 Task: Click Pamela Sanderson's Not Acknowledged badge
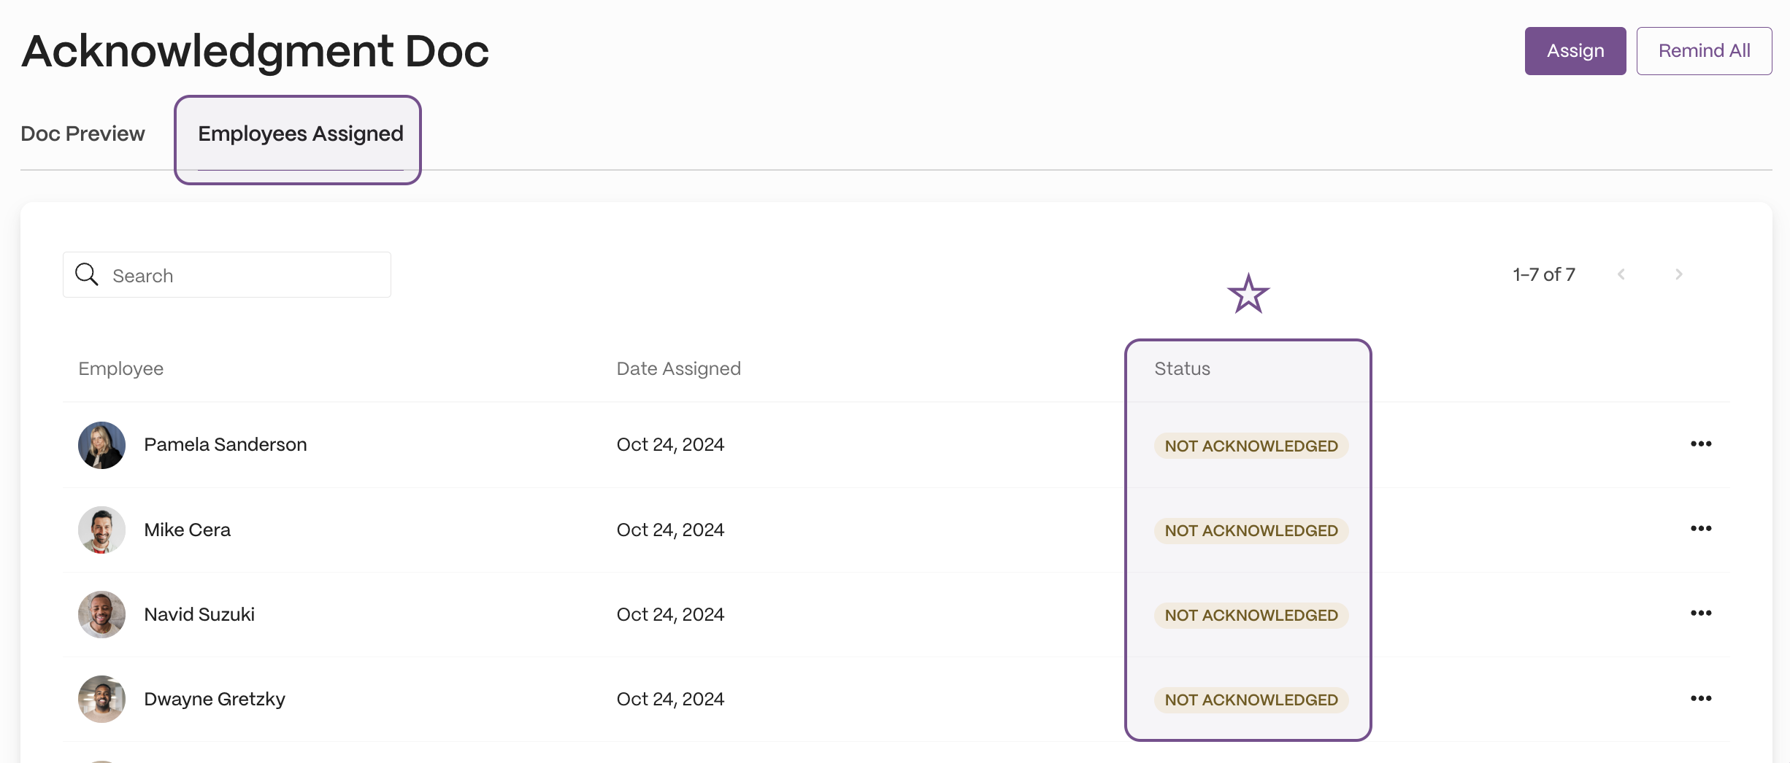[x=1251, y=446]
